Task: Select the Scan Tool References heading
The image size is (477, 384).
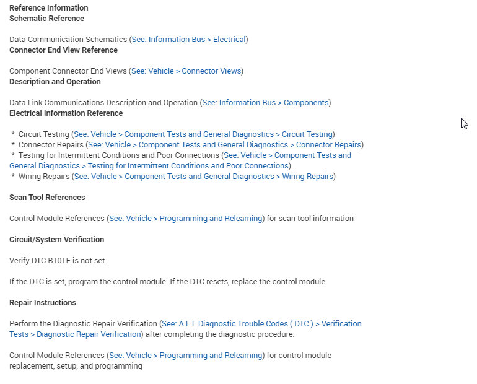Action: click(47, 198)
